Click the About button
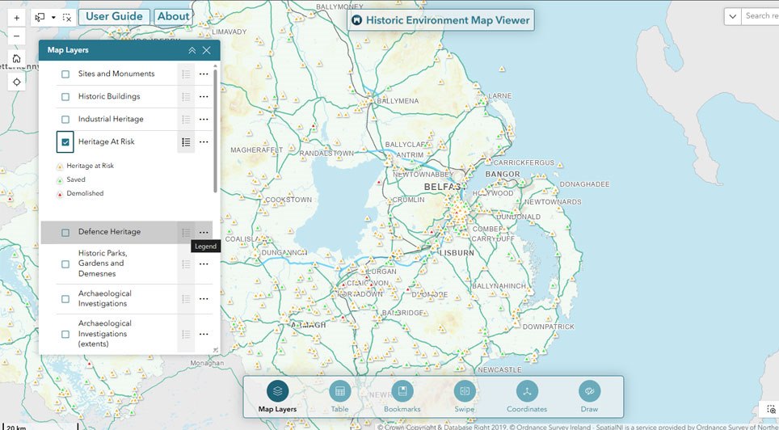This screenshot has height=430, width=779. [x=173, y=16]
